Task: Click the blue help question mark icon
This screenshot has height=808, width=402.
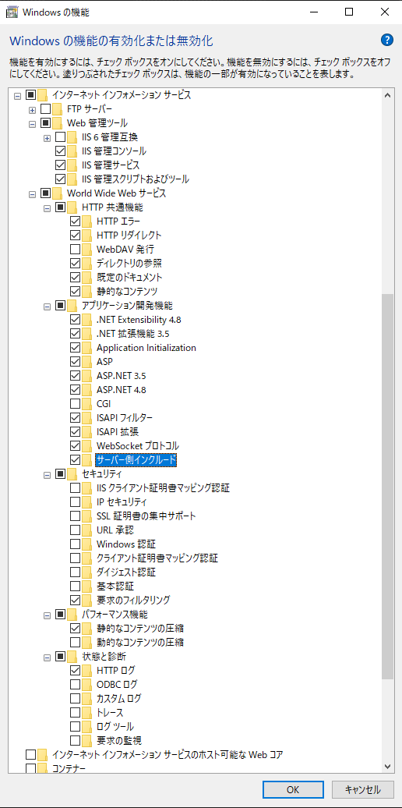Action: (386, 41)
